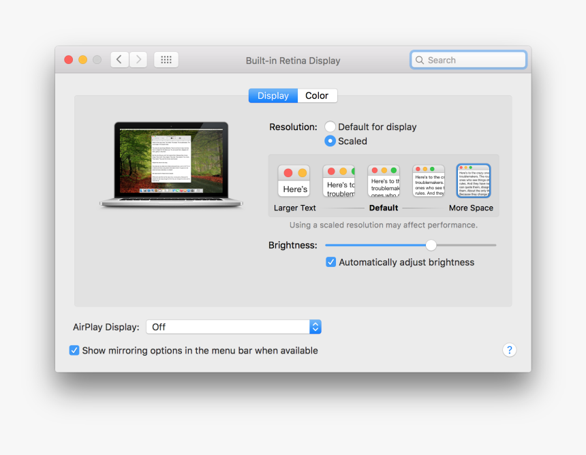The image size is (586, 455).
Task: Disable Automatically adjust brightness
Action: coord(330,262)
